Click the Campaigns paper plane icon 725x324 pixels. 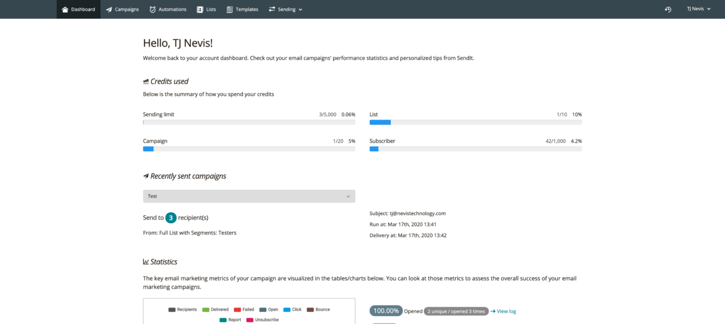coord(109,10)
